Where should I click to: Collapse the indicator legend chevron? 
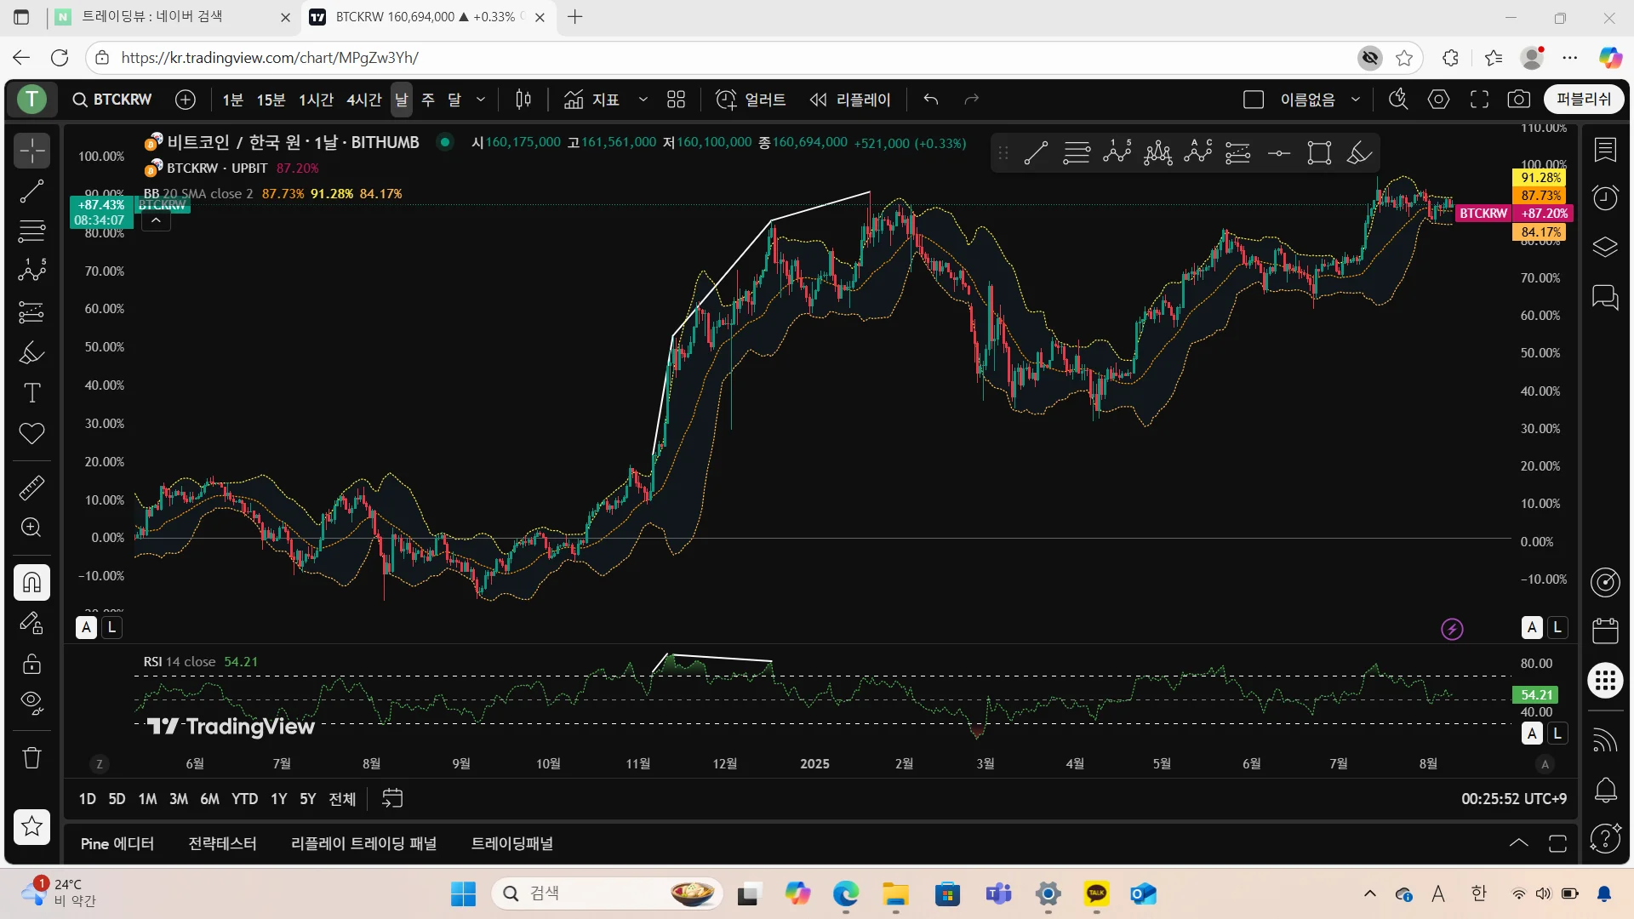[156, 220]
